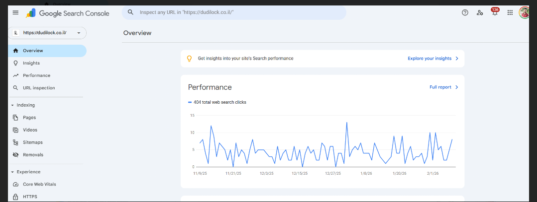Toggle the total web search clicks legend
Image resolution: width=537 pixels, height=202 pixels.
pos(217,102)
